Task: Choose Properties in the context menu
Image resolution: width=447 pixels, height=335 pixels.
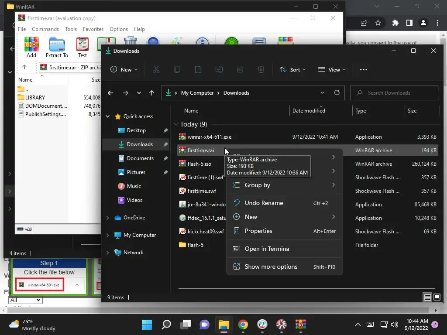Action: pyautogui.click(x=284, y=231)
